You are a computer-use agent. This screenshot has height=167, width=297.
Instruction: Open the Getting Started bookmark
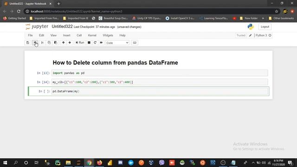click(x=14, y=18)
